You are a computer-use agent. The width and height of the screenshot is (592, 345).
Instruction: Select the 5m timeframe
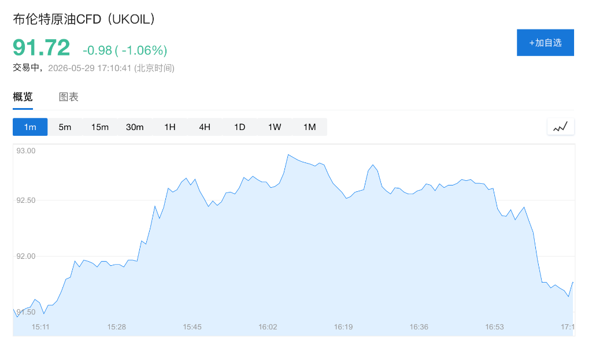pyautogui.click(x=65, y=127)
